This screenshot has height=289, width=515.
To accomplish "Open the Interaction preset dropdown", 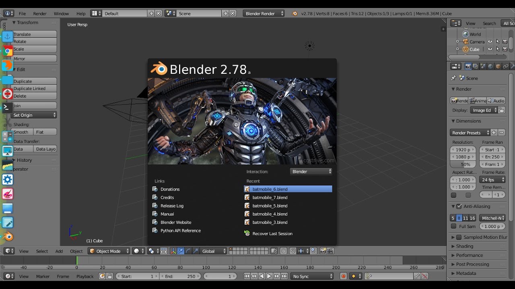I will (x=311, y=171).
